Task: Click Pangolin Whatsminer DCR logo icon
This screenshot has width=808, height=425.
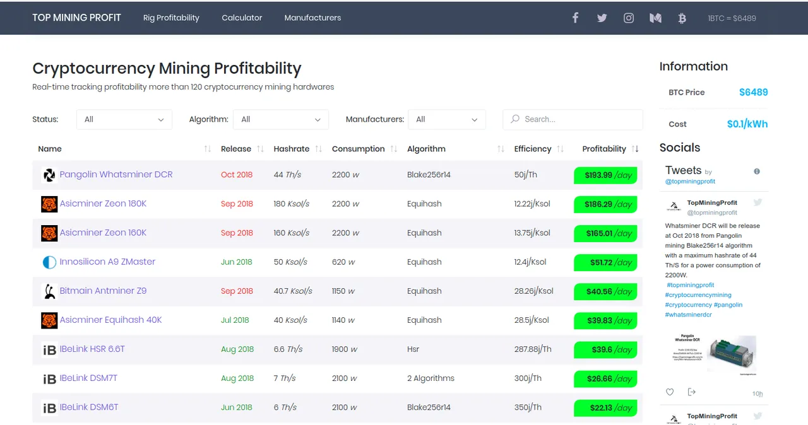Action: click(x=49, y=175)
